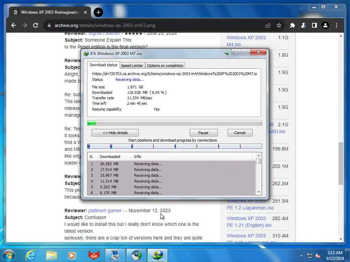Select connection row 8.170 MB
This screenshot has height=262, width=350.
[x=172, y=193]
